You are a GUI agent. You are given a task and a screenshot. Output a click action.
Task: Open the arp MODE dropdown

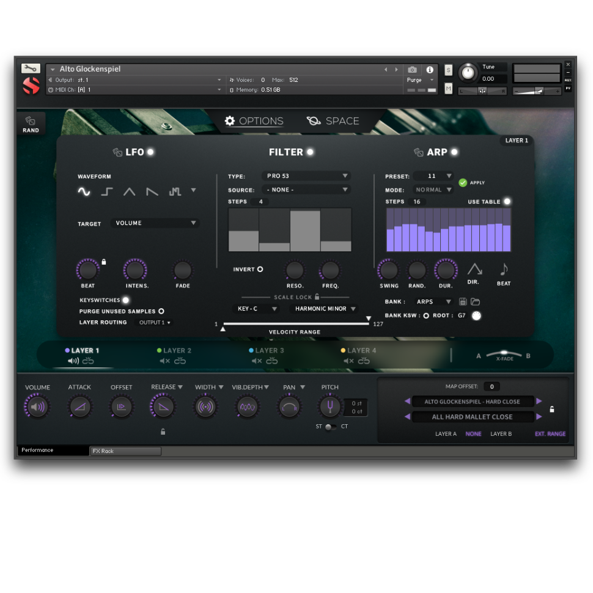pos(432,189)
